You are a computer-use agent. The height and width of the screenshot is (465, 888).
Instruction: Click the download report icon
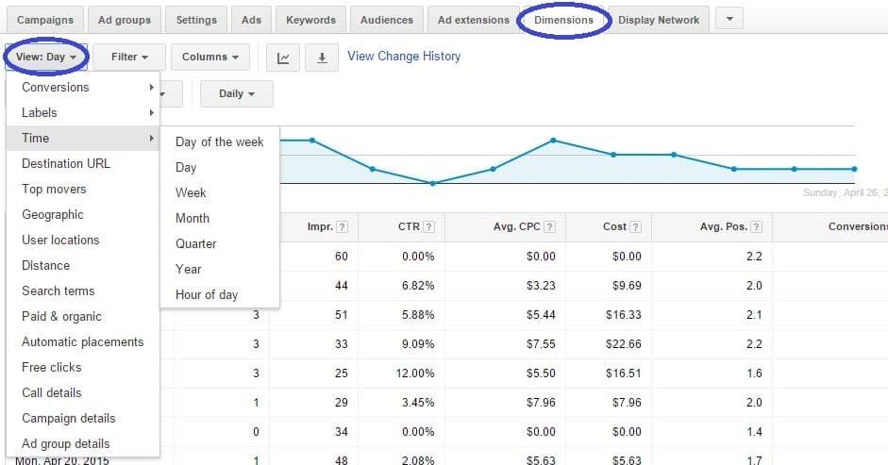pyautogui.click(x=322, y=58)
